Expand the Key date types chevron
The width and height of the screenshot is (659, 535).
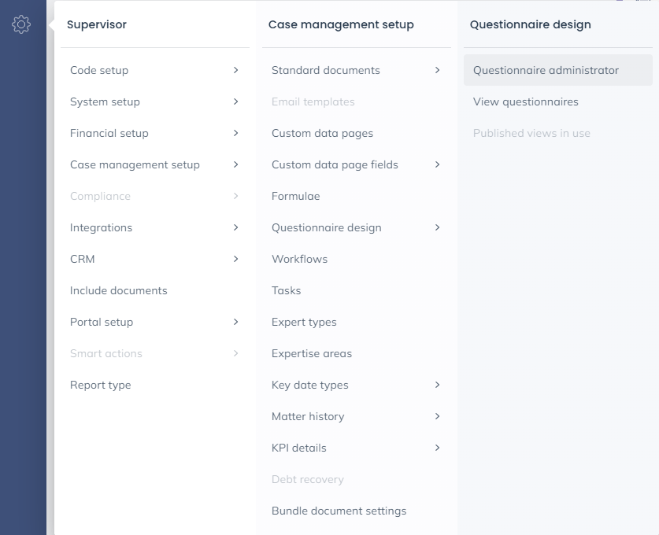click(x=437, y=385)
